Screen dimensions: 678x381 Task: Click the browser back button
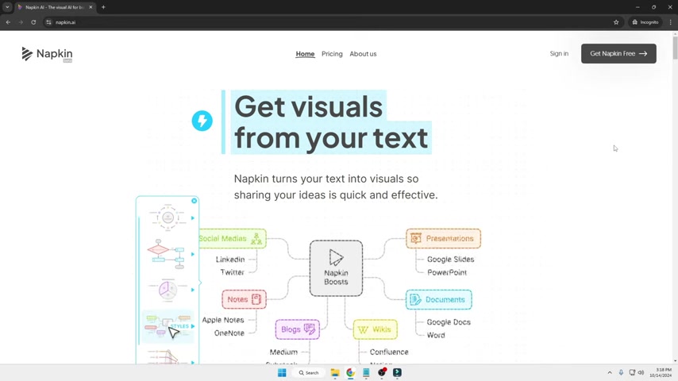8,22
